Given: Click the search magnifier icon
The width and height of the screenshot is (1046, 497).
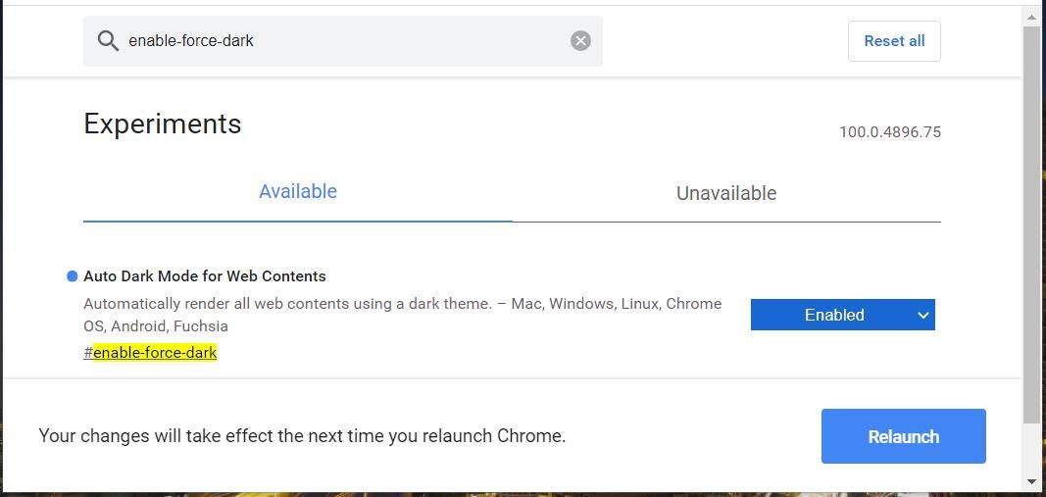Looking at the screenshot, I should (x=108, y=41).
